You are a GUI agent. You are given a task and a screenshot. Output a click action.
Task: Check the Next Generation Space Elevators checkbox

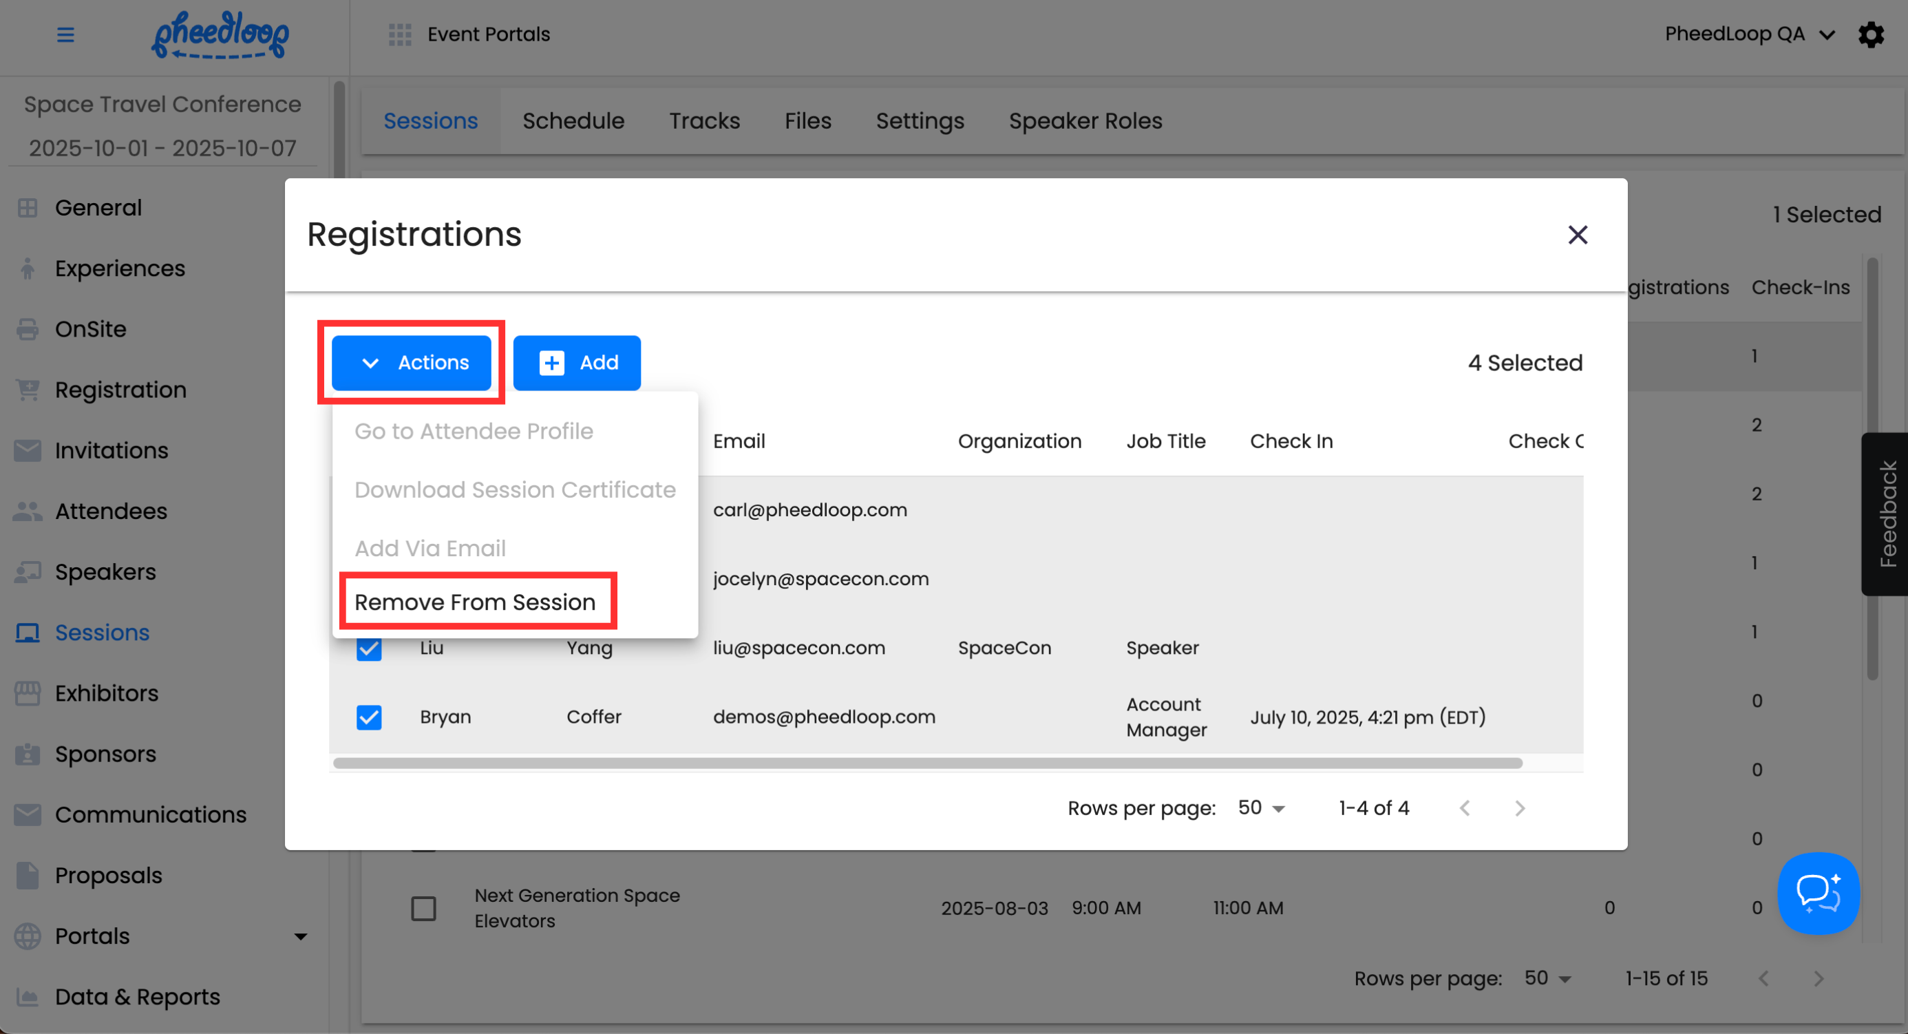(424, 908)
